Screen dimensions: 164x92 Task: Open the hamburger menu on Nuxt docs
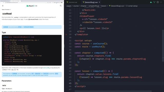click(x=3, y=6)
